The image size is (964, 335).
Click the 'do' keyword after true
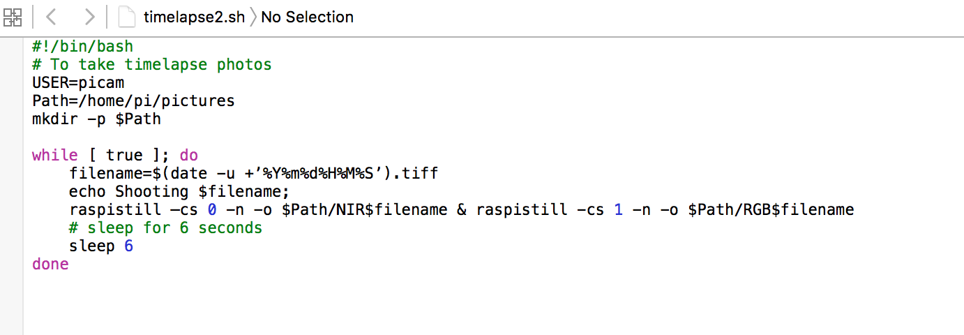pyautogui.click(x=188, y=156)
